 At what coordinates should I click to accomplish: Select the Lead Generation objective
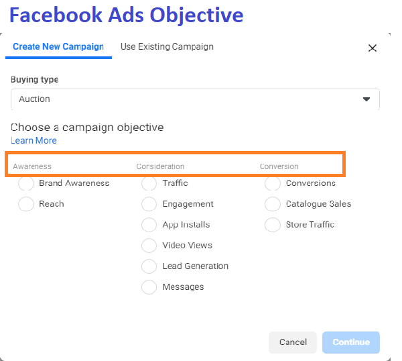149,266
